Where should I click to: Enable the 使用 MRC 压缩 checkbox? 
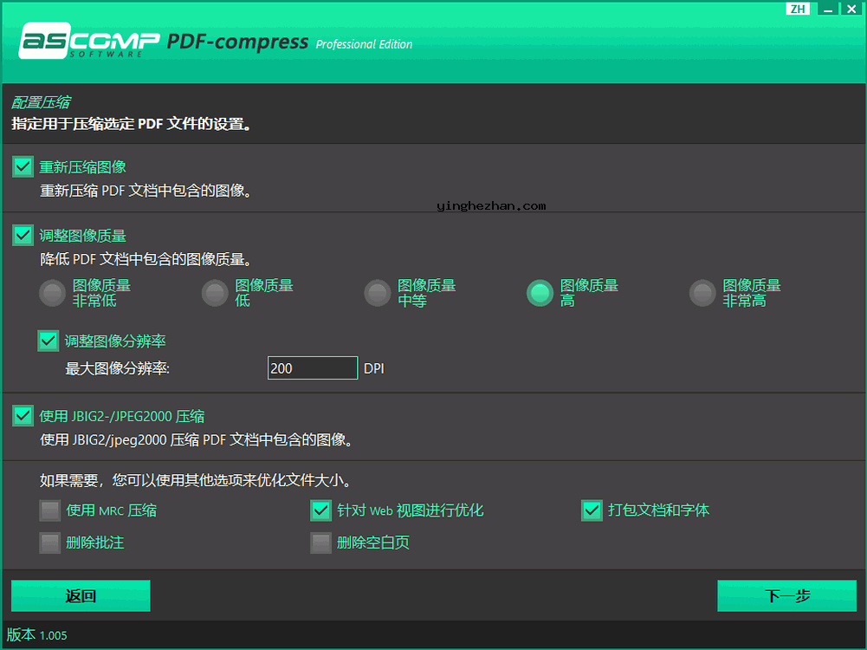point(49,510)
